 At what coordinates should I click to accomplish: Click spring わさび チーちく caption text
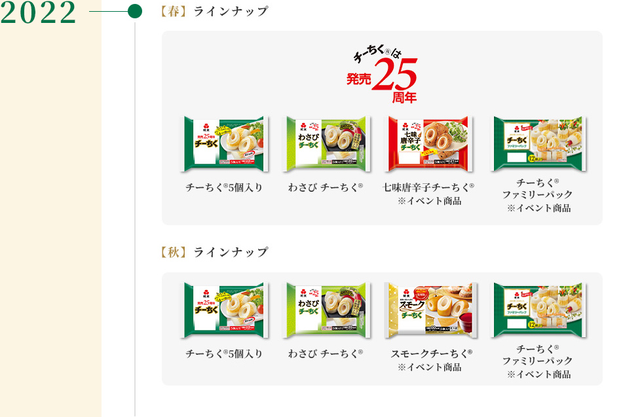click(326, 187)
